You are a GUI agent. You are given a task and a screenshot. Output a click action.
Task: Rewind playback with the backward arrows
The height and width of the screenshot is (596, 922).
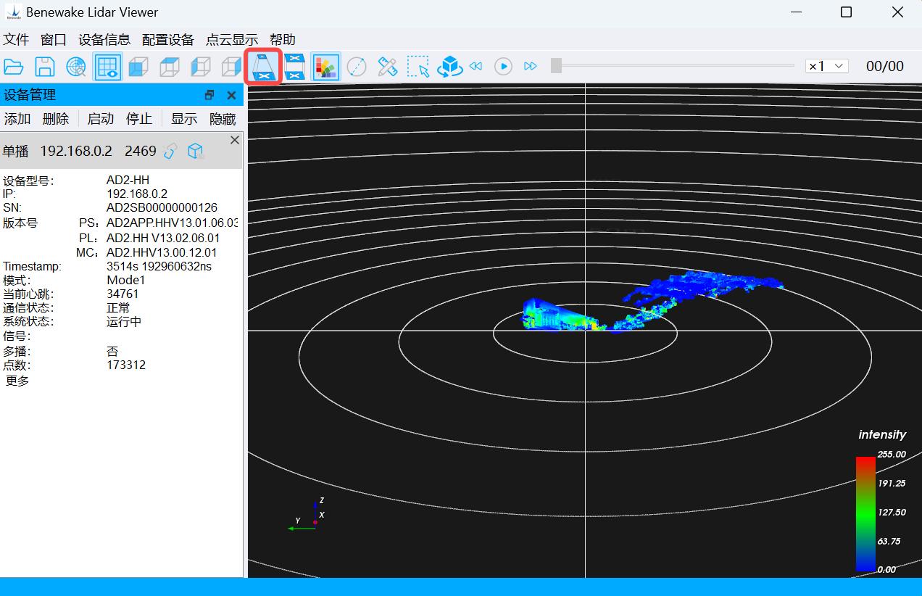coord(476,66)
